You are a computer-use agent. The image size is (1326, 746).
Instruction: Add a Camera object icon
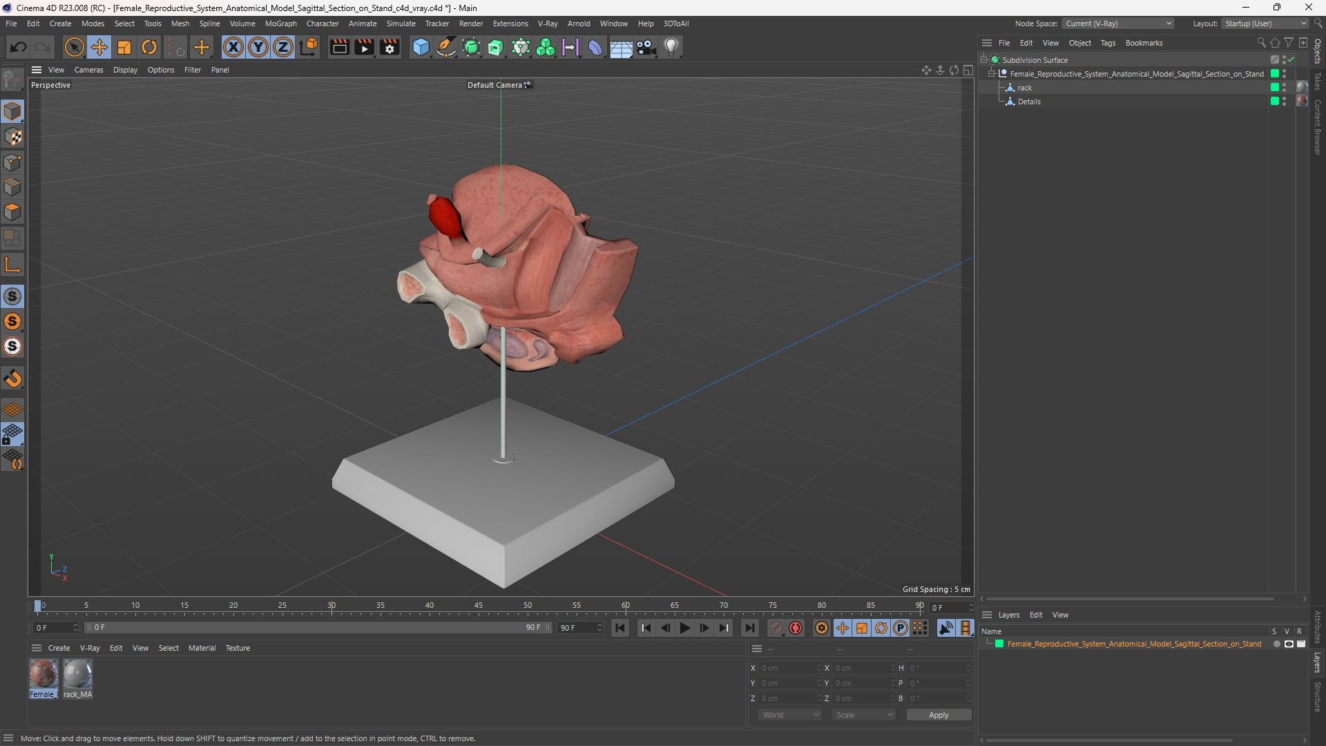tap(646, 47)
